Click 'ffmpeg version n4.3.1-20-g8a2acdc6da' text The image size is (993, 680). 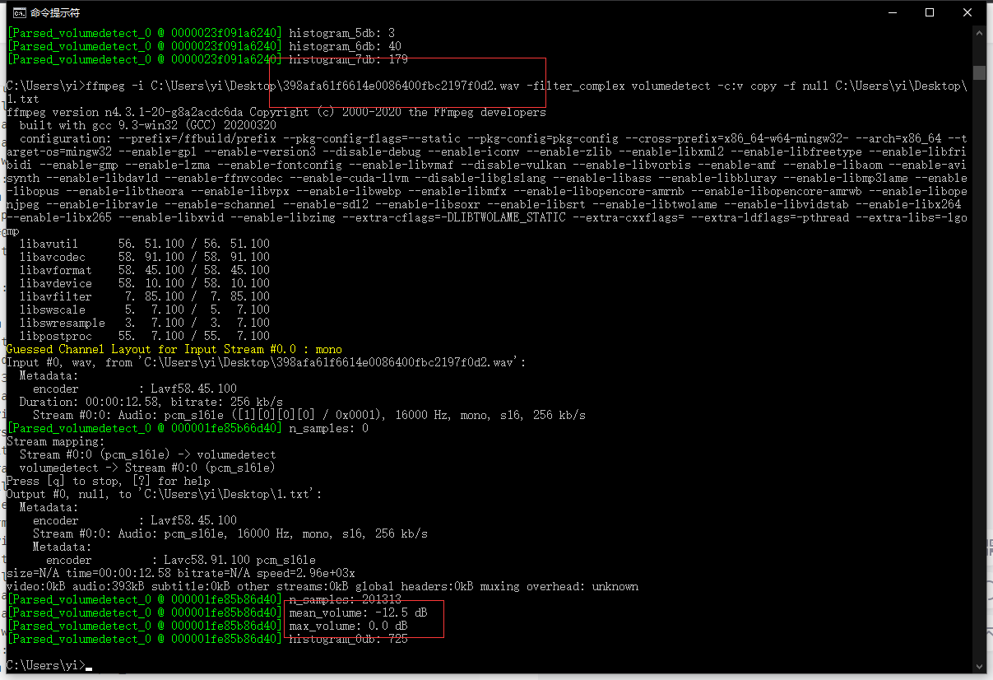124,112
